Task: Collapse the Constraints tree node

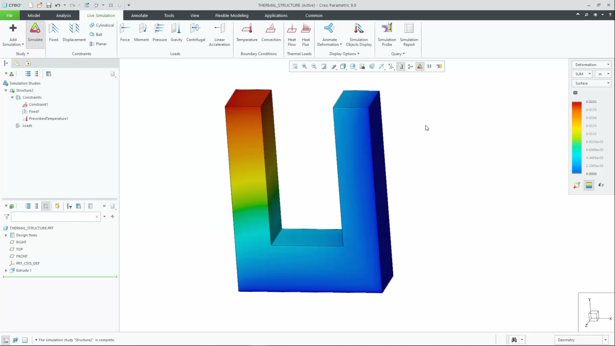Action: (x=12, y=97)
